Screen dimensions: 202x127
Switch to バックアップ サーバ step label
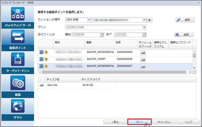18,25
